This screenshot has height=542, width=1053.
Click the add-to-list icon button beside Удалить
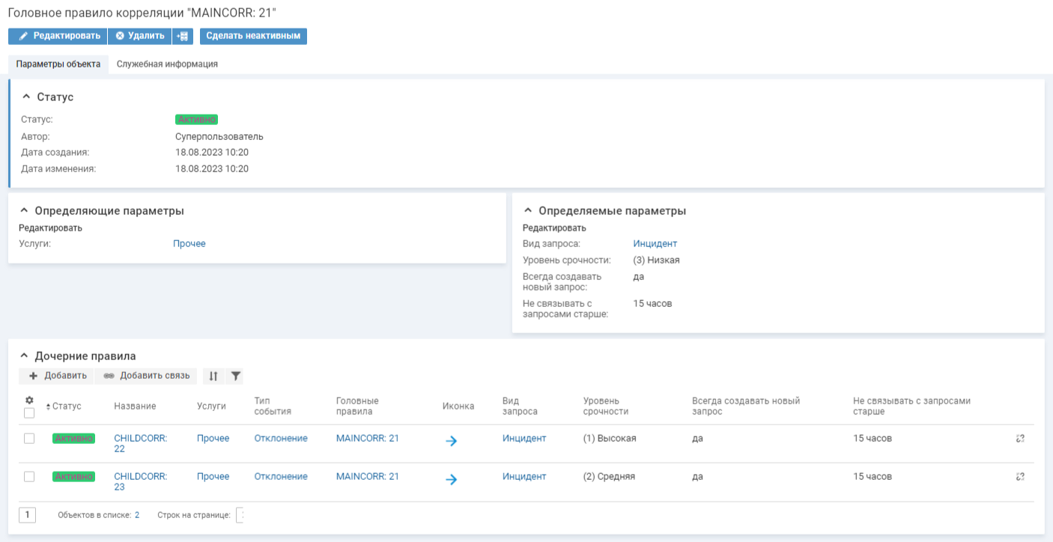pos(183,36)
